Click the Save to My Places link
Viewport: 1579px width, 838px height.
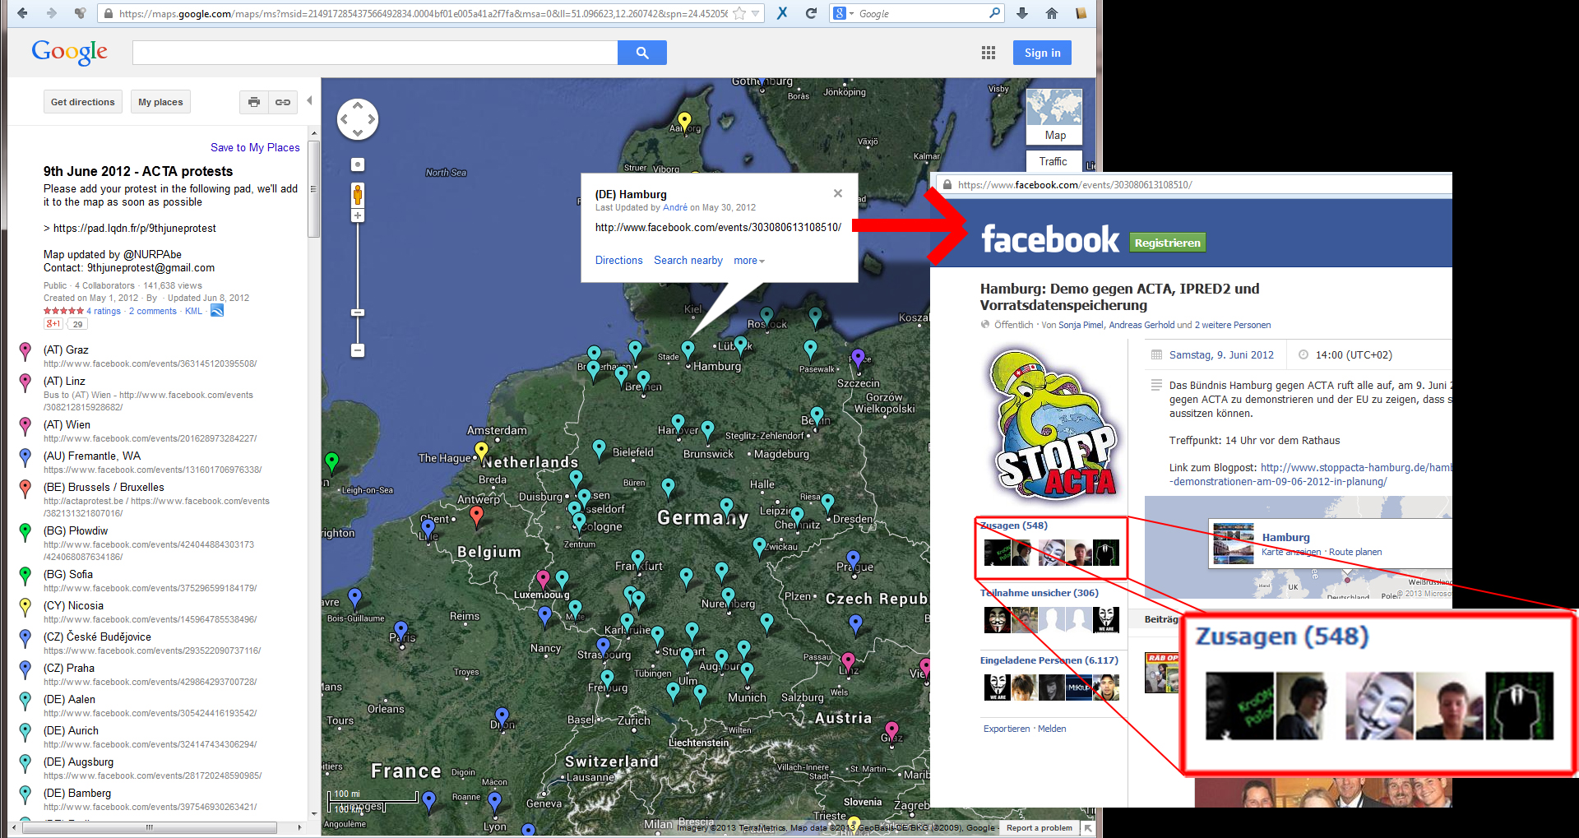[255, 147]
